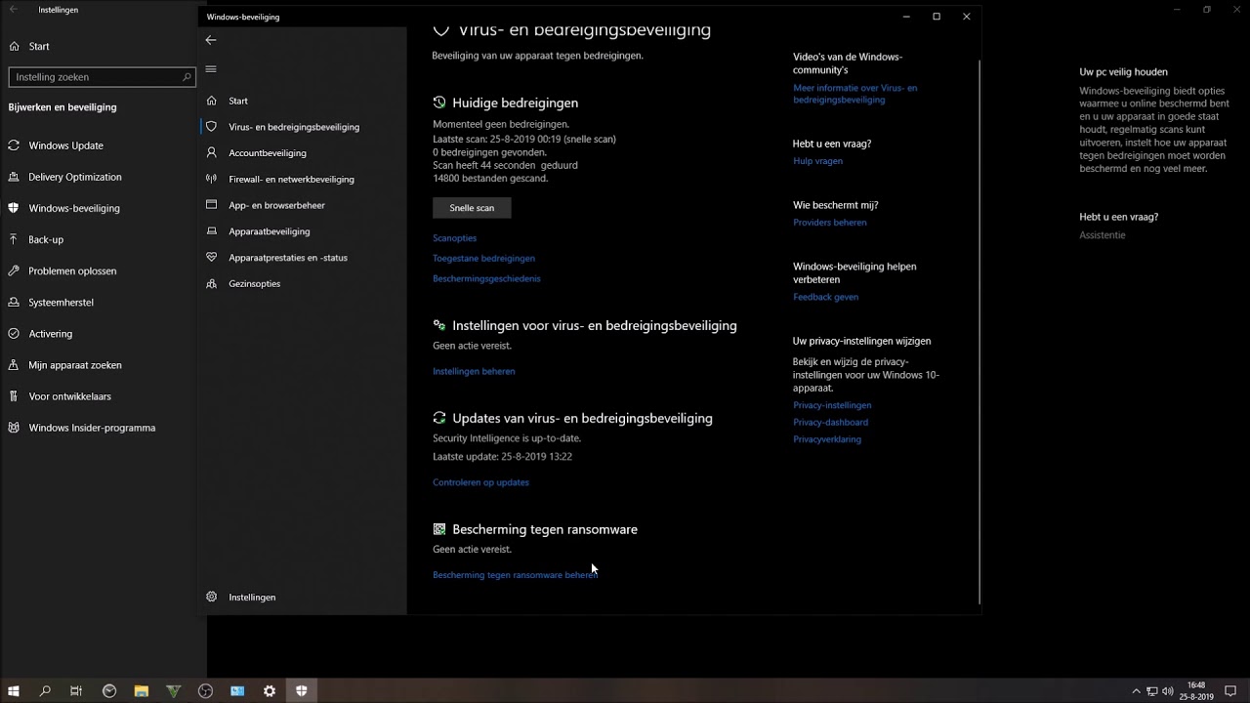
Task: Click the volume icon in system tray
Action: point(1169,691)
